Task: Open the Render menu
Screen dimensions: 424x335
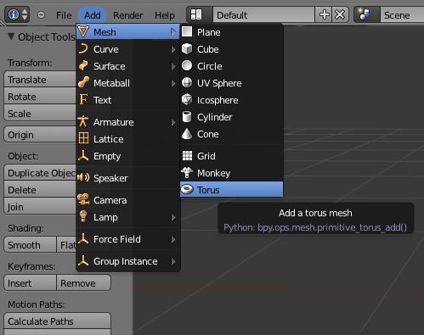Action: point(127,15)
